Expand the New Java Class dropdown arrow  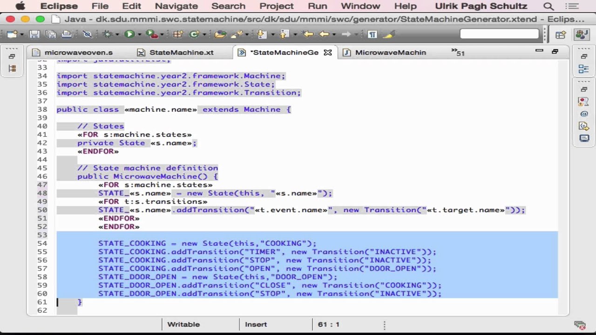[204, 34]
